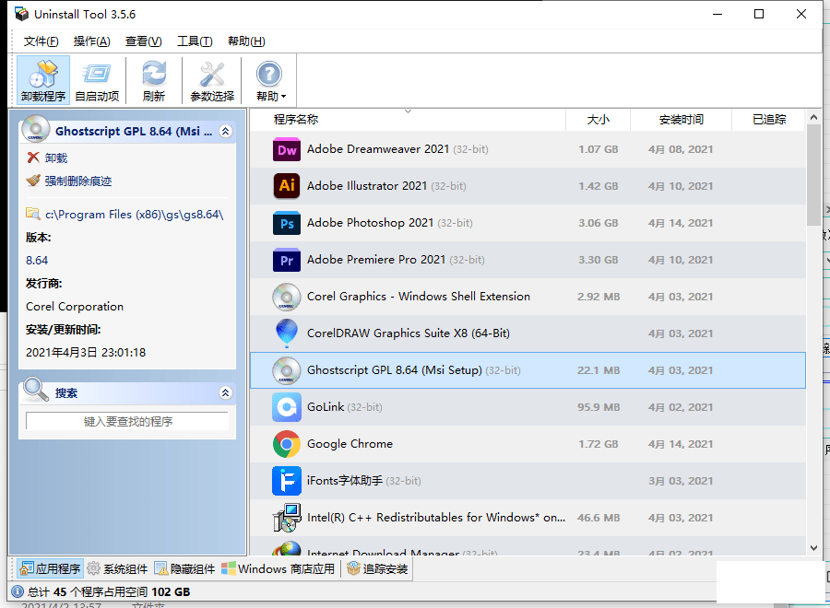Collapse the Ghostscript details panel chevron
This screenshot has width=830, height=608.
226,131
